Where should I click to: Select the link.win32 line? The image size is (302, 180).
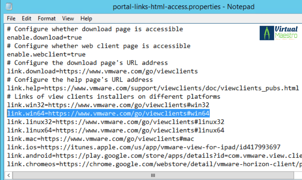coord(108,105)
